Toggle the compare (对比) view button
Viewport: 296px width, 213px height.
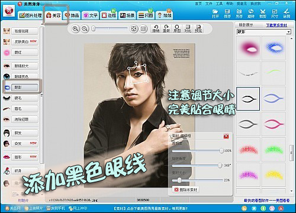[x=188, y=28]
